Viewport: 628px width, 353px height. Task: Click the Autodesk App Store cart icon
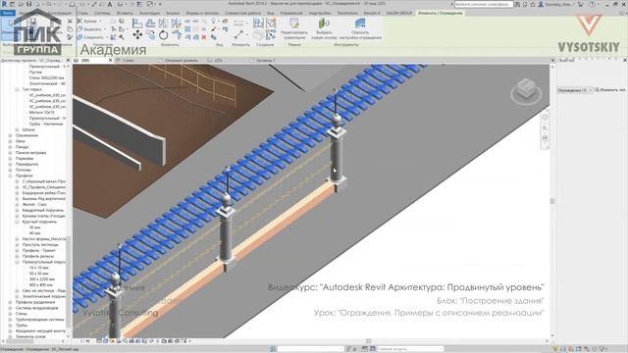[x=581, y=4]
